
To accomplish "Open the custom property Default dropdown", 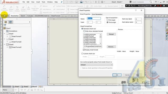I will (x=97, y=65).
